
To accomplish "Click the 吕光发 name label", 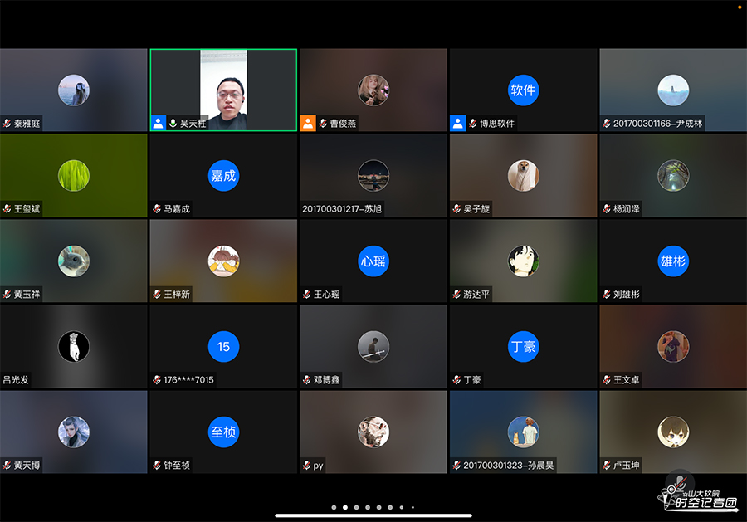I will (17, 380).
